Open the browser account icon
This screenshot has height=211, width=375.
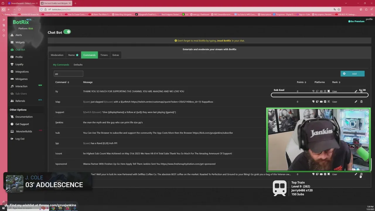point(361,9)
